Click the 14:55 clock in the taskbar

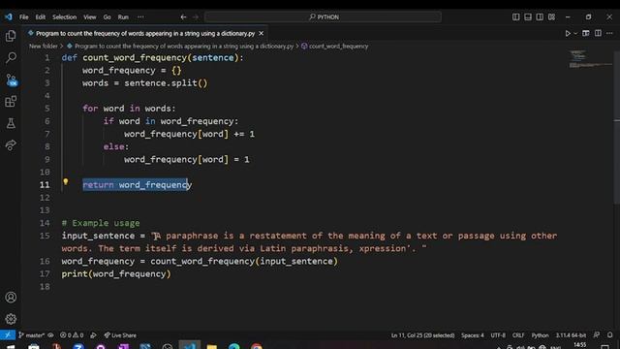point(579,345)
